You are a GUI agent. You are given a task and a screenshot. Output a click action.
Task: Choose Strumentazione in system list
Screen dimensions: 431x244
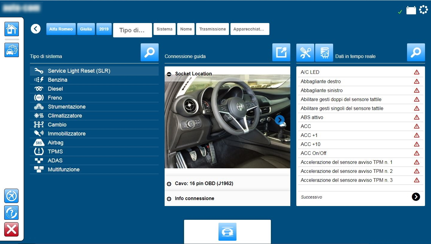[94, 107]
